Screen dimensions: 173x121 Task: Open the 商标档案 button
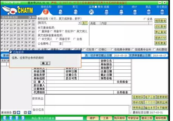(161, 118)
